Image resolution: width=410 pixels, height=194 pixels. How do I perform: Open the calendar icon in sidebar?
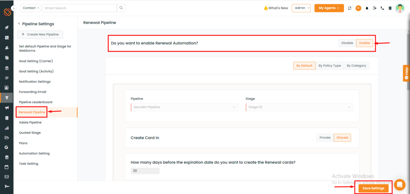click(x=7, y=167)
